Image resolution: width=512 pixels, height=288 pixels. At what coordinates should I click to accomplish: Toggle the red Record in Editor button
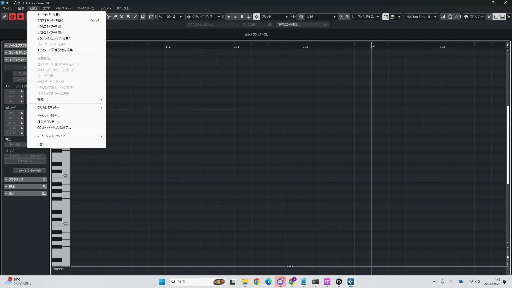click(20, 17)
